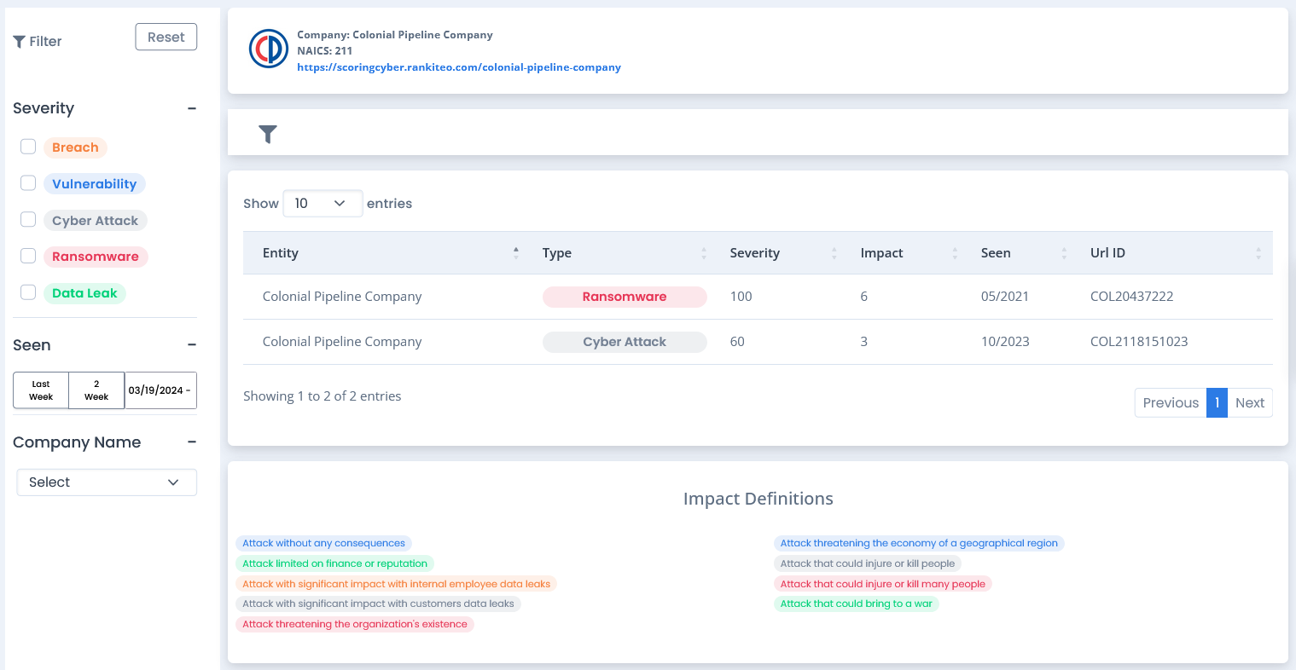Select the 2 Week seen tab
The width and height of the screenshot is (1296, 670).
coord(96,390)
